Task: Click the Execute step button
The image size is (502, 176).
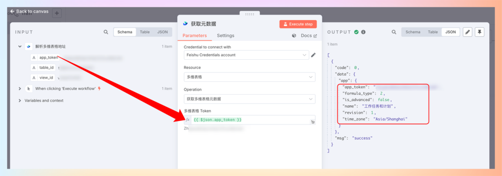Action: [298, 24]
